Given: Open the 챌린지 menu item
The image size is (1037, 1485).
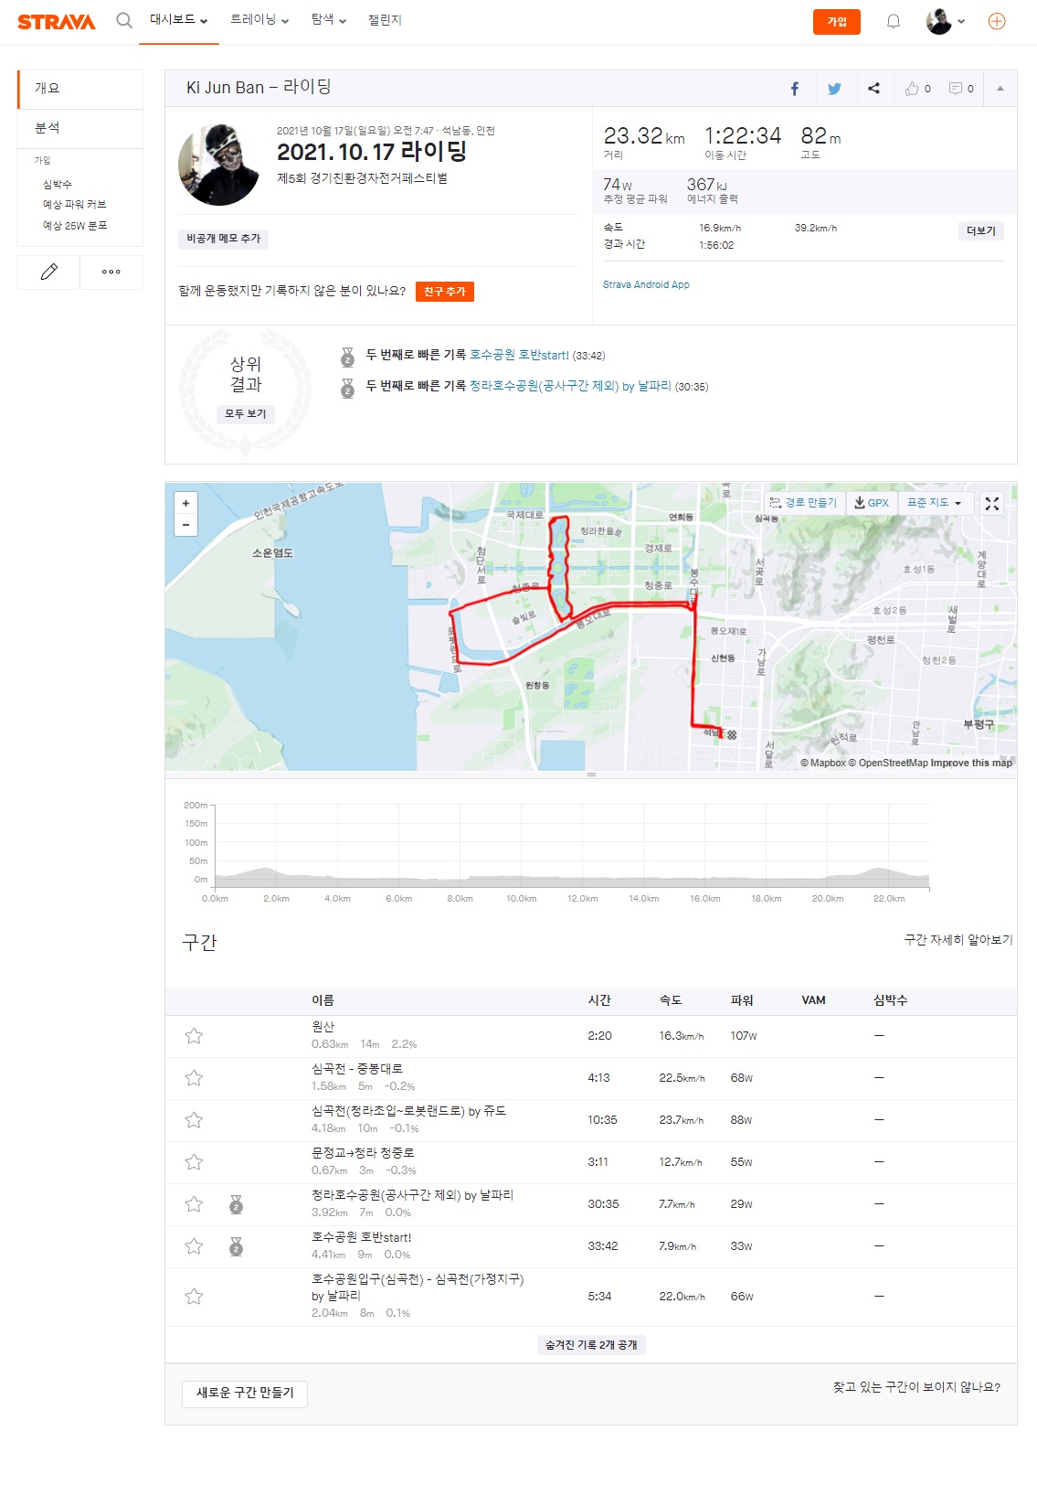Looking at the screenshot, I should click(385, 20).
